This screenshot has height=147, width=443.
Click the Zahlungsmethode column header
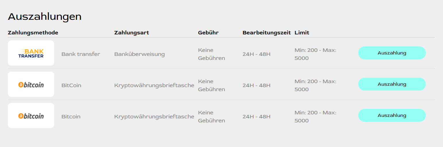point(33,33)
